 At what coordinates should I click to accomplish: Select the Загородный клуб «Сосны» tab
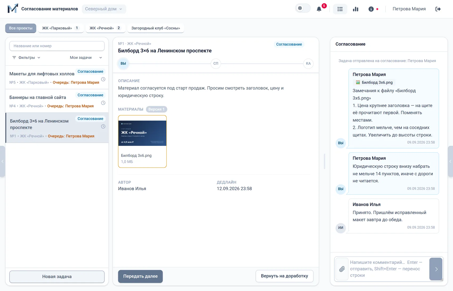(156, 28)
